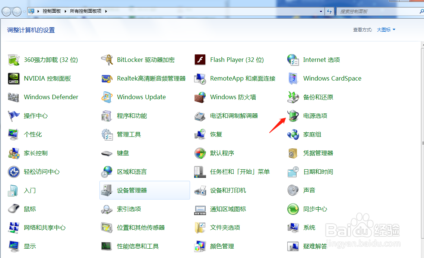The height and width of the screenshot is (258, 424).
Task: Open 任务栏和「开始」菜单 settings
Action: pyautogui.click(x=240, y=172)
